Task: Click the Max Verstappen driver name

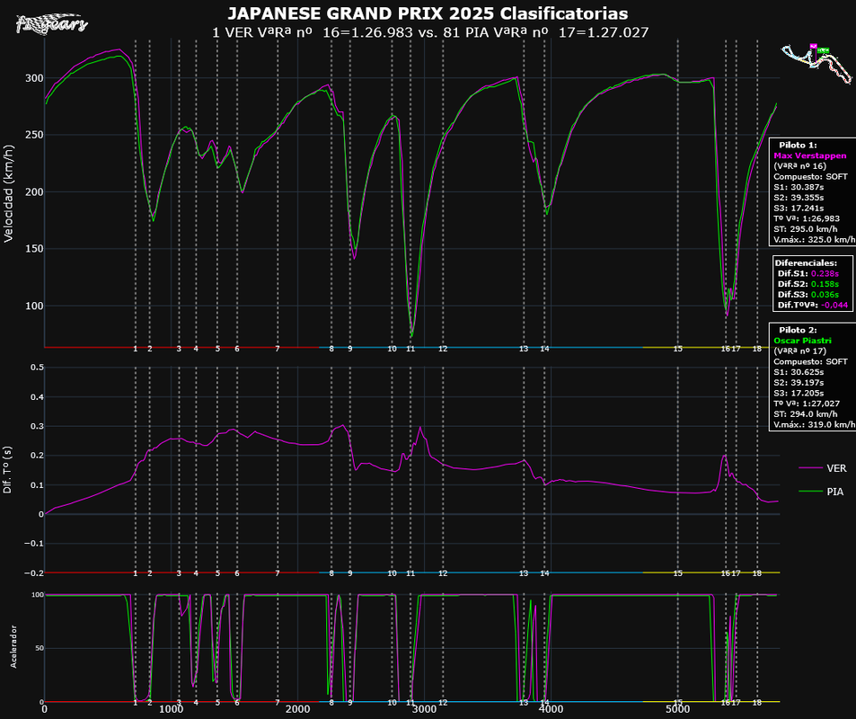Action: pos(810,155)
